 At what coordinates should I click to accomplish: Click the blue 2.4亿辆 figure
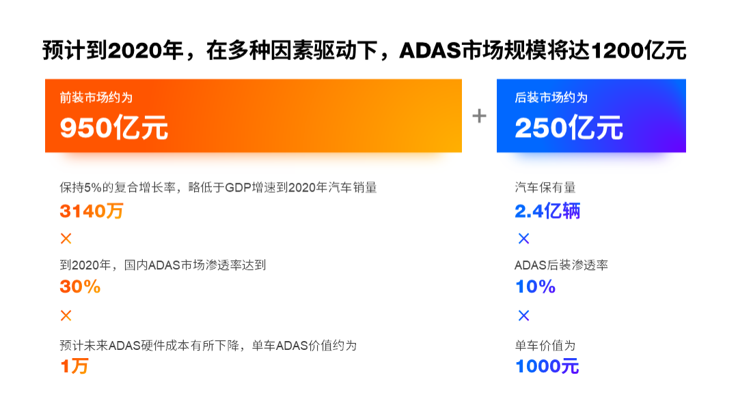547,211
